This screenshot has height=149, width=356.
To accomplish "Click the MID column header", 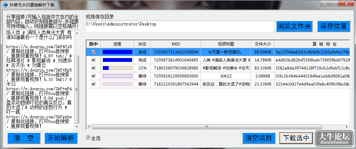I will pyautogui.click(x=176, y=44).
